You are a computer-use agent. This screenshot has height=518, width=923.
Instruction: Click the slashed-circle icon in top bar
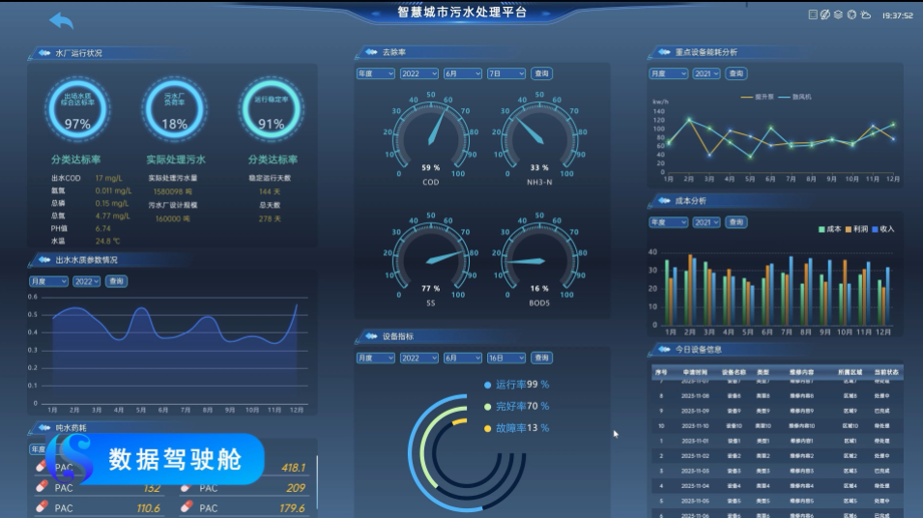point(825,14)
